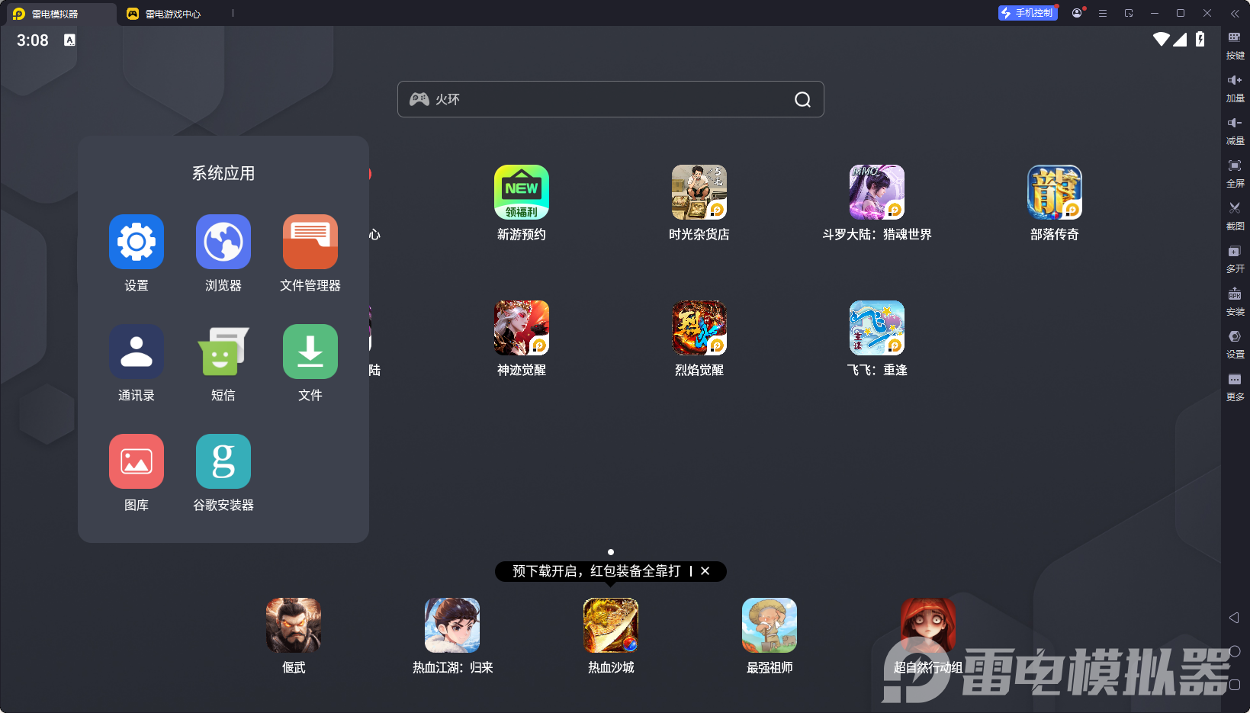Screen dimensions: 1250x713
Task: Dismiss the 预下载开启 promo bubble
Action: pyautogui.click(x=705, y=571)
